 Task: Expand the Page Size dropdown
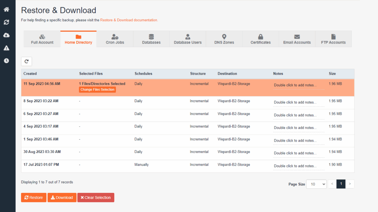tap(317, 184)
